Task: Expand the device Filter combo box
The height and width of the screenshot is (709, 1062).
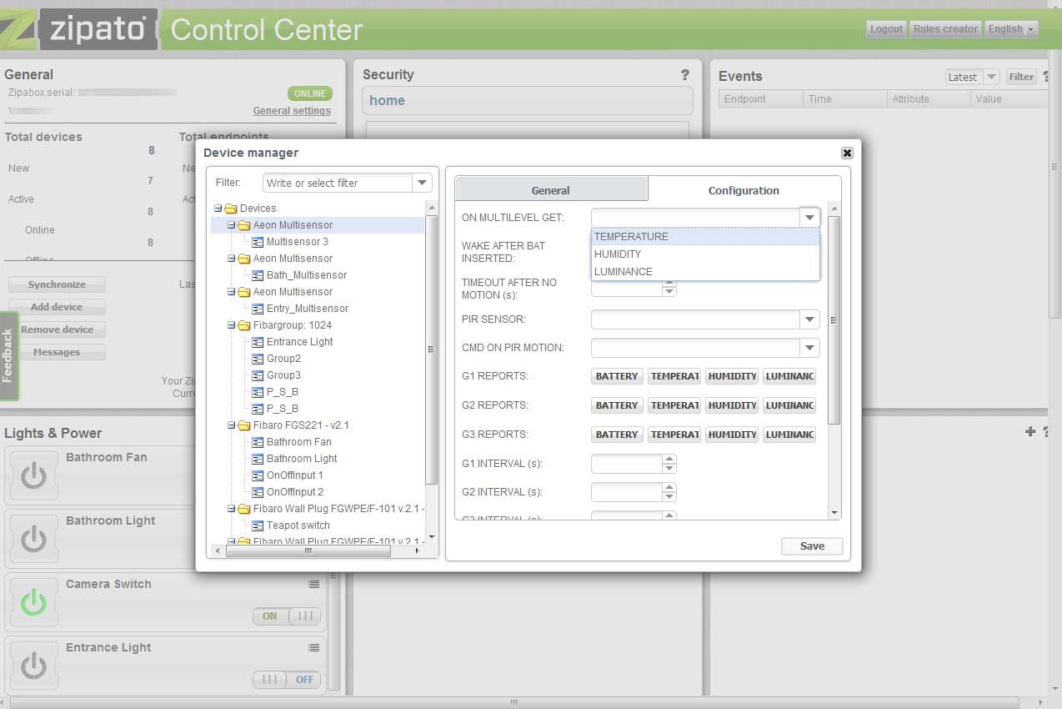Action: click(423, 183)
